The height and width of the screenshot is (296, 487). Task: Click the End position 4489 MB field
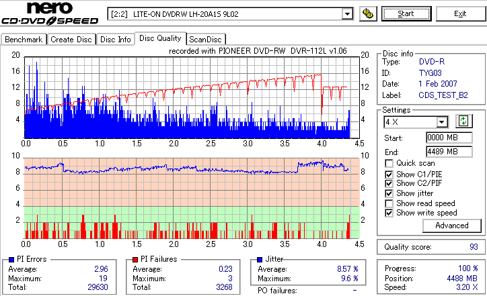pyautogui.click(x=449, y=152)
